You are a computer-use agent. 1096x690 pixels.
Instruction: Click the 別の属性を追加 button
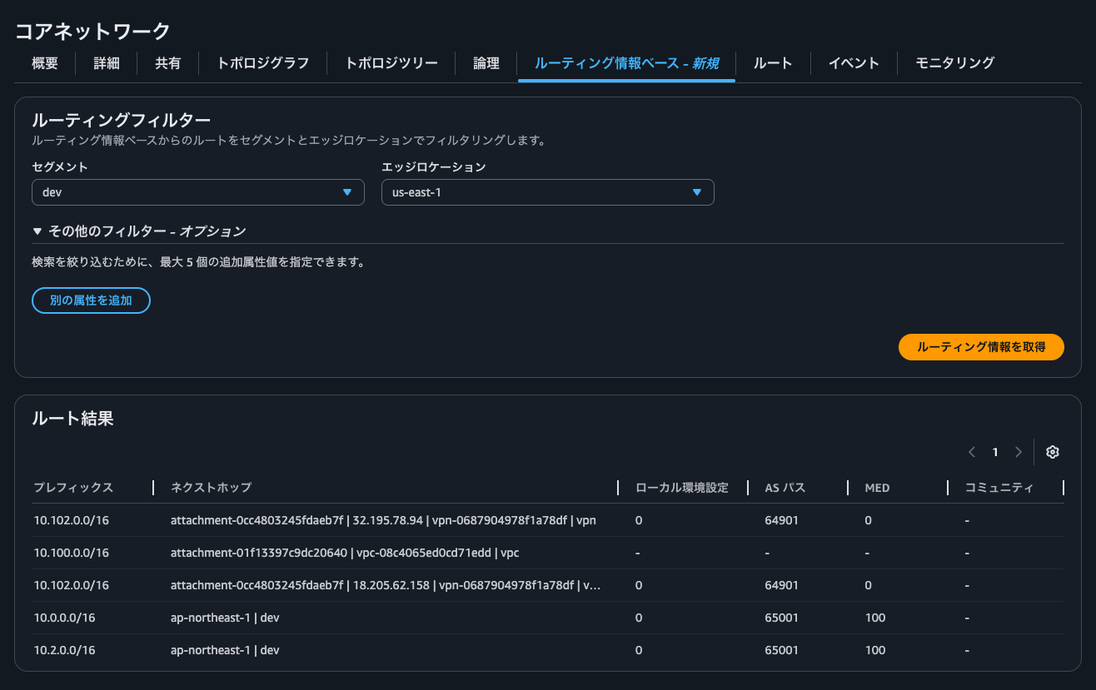tap(91, 300)
